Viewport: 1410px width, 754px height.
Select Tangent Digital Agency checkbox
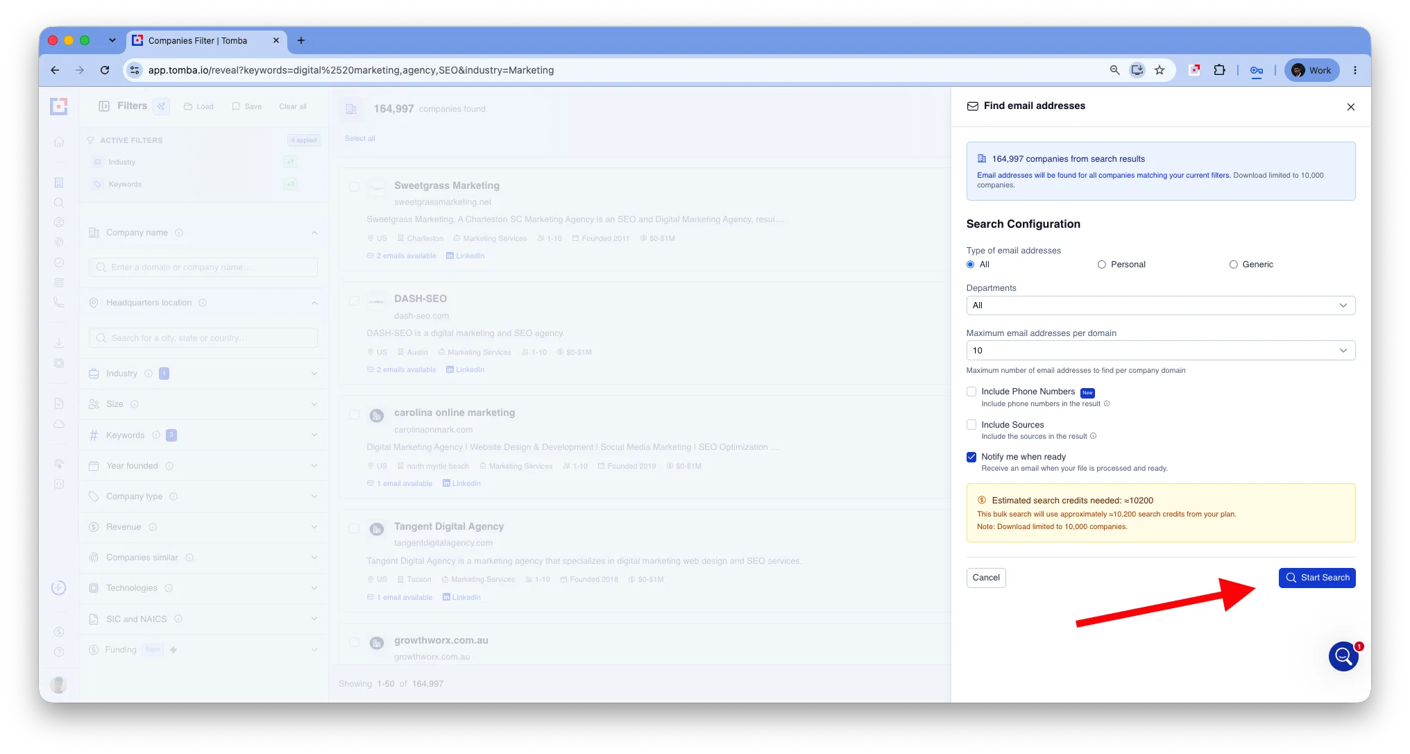[354, 528]
